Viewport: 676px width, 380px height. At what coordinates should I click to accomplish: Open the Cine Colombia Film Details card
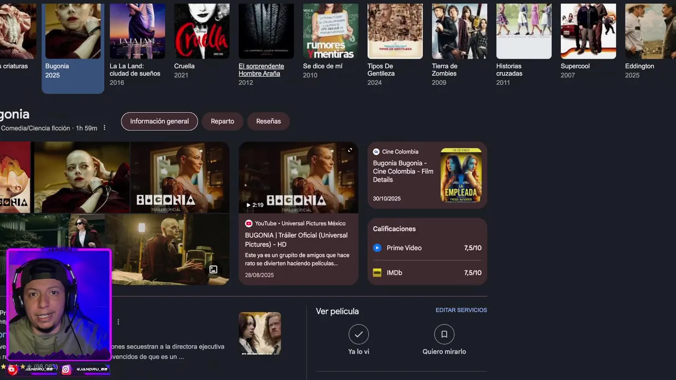point(427,175)
